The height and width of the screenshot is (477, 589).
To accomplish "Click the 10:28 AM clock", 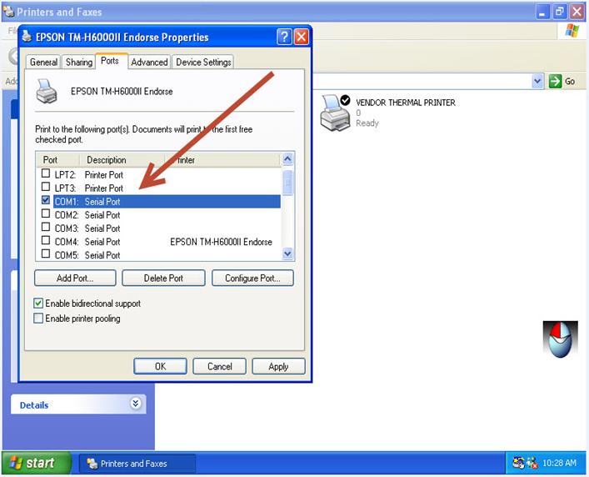I will point(559,463).
